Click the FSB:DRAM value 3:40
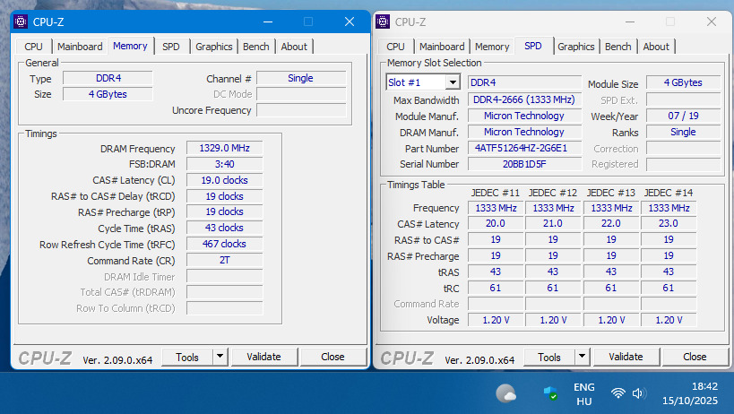This screenshot has height=414, width=734. pyautogui.click(x=225, y=164)
